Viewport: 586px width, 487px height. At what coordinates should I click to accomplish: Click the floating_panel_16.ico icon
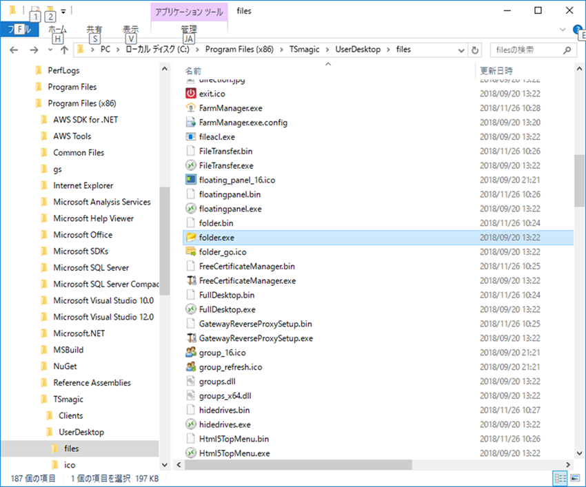point(191,180)
